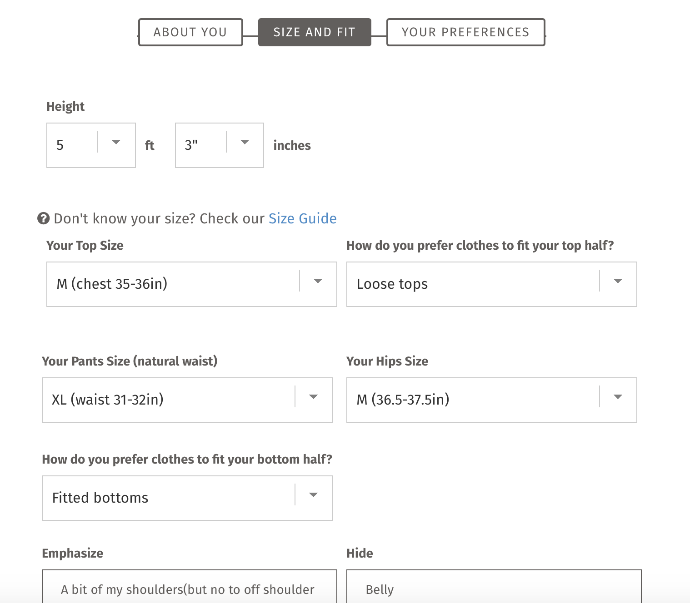Screen dimensions: 690x603
Task: Expand the Hips Size dropdown arrow
Action: (618, 397)
